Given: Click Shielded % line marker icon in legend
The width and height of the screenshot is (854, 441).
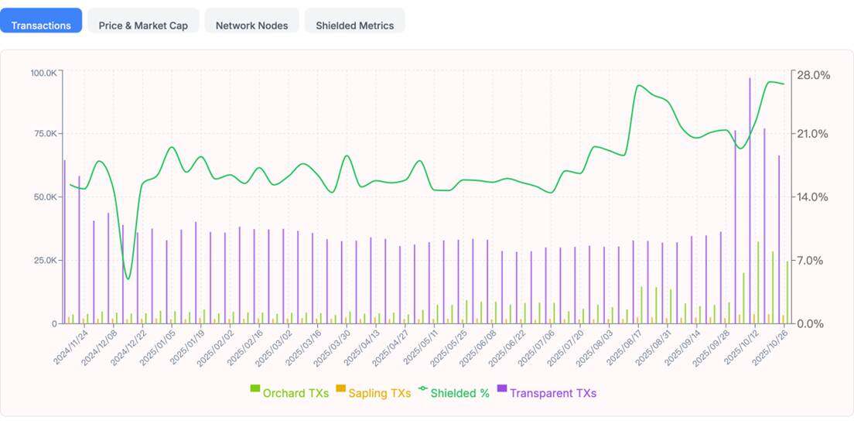Looking at the screenshot, I should click(422, 389).
